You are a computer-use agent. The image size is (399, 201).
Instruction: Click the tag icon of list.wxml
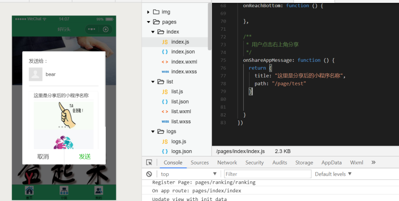pyautogui.click(x=165, y=112)
